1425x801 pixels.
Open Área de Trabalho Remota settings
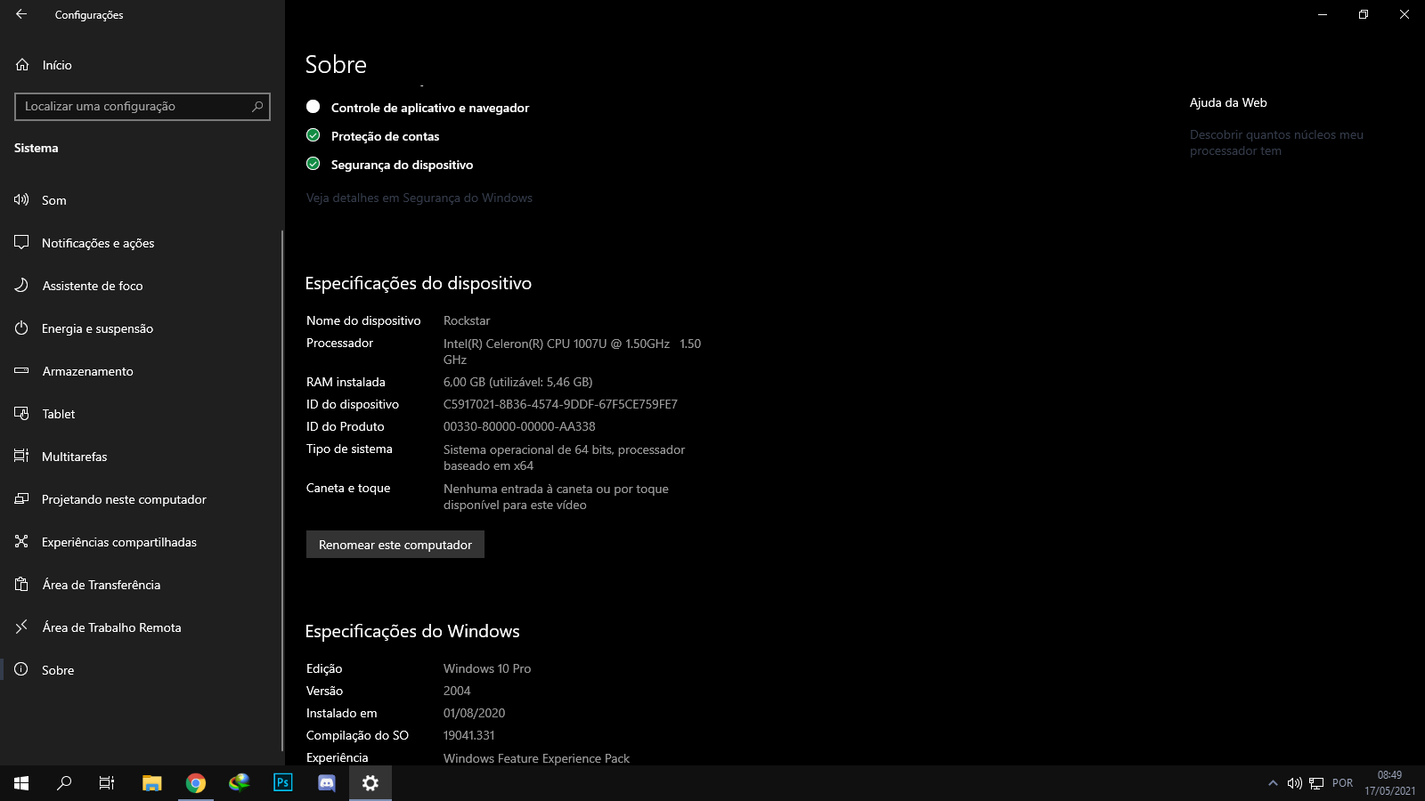(x=142, y=627)
